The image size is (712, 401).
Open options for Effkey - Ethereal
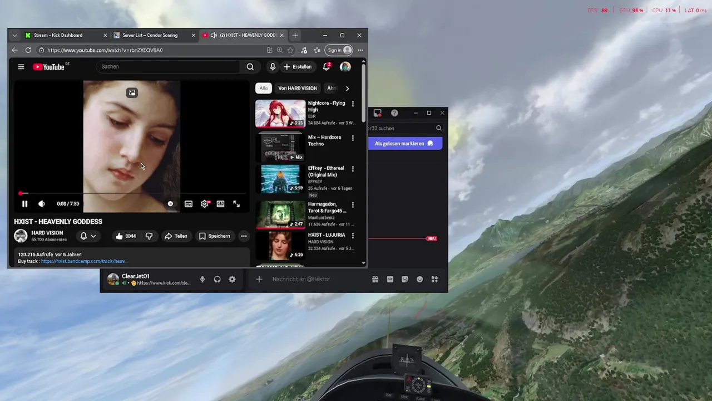[353, 169]
